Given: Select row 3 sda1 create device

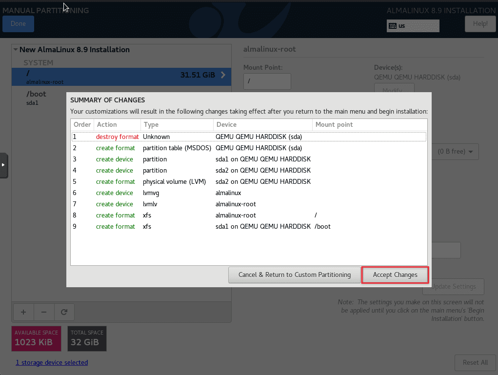Looking at the screenshot, I should pos(249,159).
